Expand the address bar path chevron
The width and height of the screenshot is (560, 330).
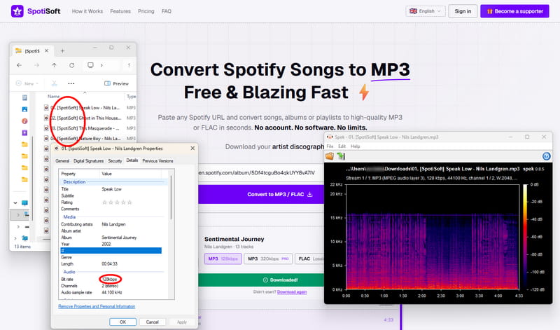coord(101,65)
